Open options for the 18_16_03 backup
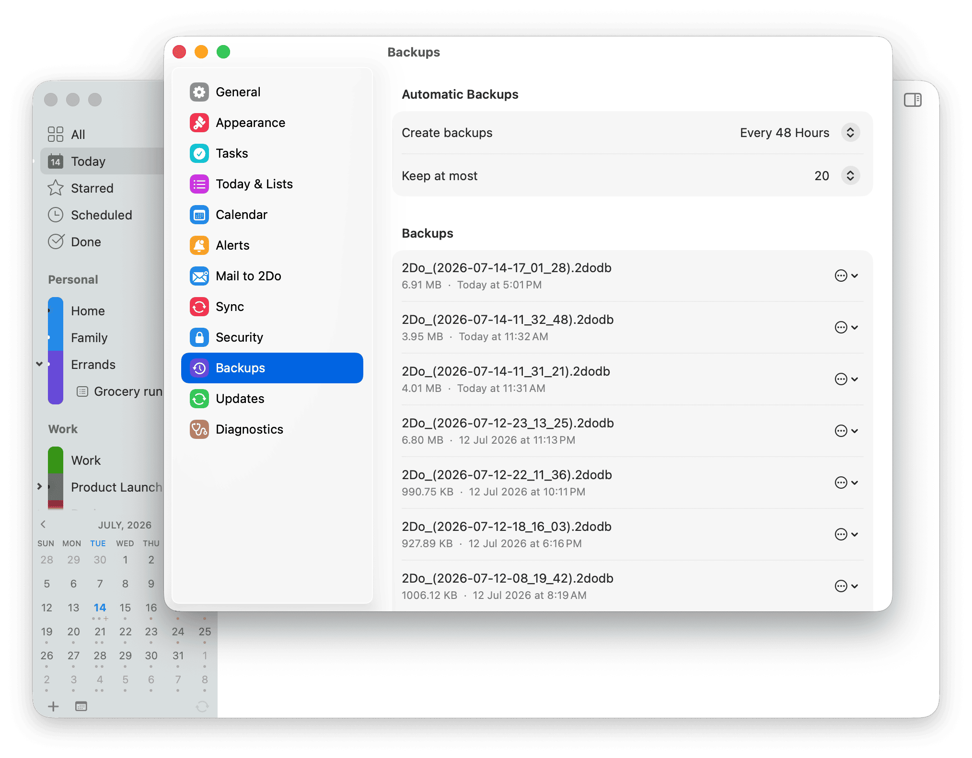The height and width of the screenshot is (758, 972). coord(846,534)
